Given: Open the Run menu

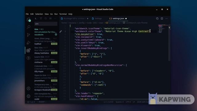Looking at the screenshot, I should pos(56,14).
